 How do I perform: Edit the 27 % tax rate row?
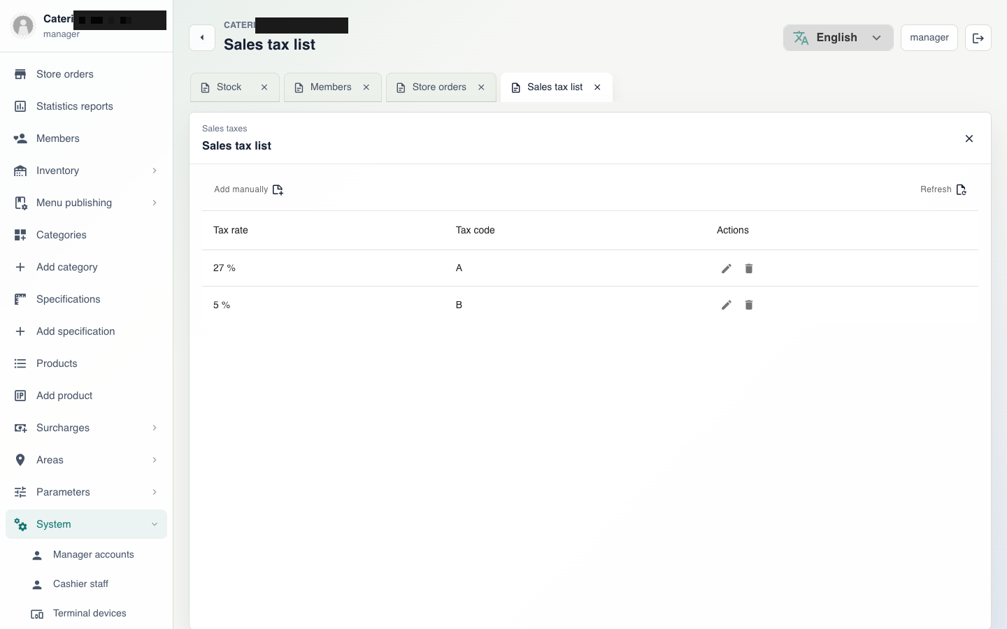pos(727,268)
